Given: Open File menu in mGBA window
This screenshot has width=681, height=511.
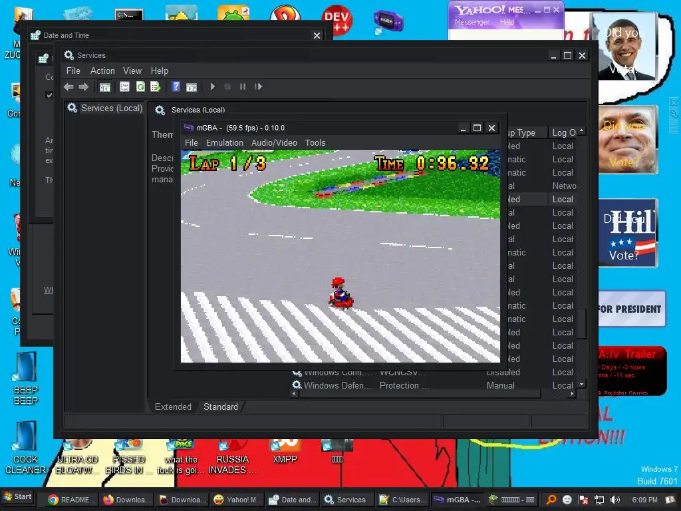Looking at the screenshot, I should click(x=191, y=143).
